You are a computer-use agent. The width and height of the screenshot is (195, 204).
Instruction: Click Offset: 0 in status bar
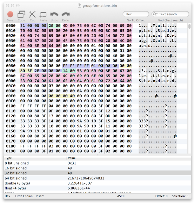point(161,196)
